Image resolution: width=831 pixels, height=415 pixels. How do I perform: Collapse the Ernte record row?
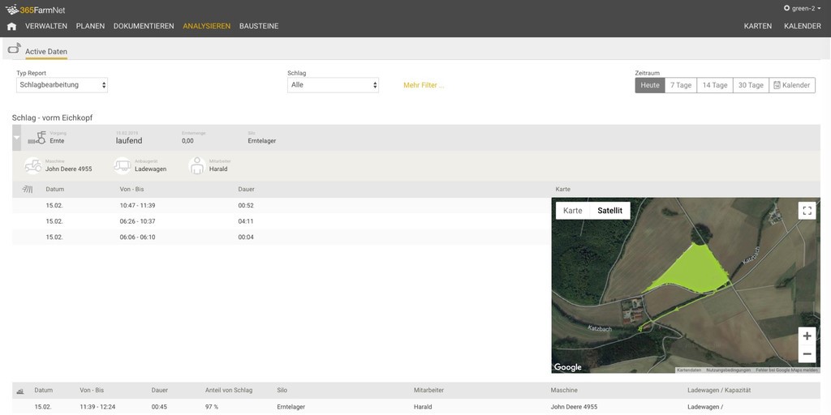(17, 139)
